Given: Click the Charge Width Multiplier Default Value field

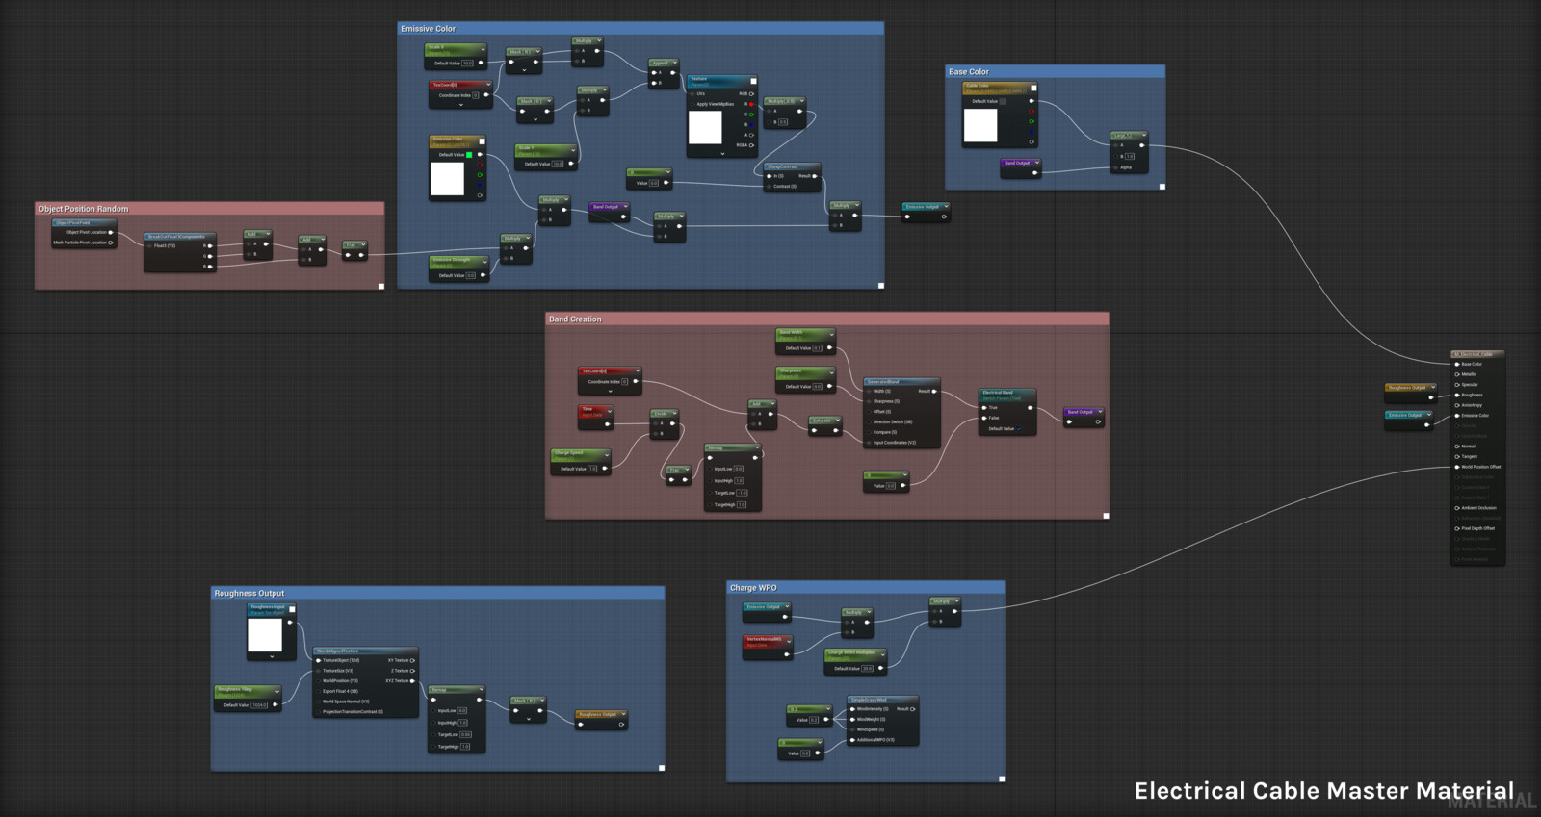Looking at the screenshot, I should click(x=867, y=669).
